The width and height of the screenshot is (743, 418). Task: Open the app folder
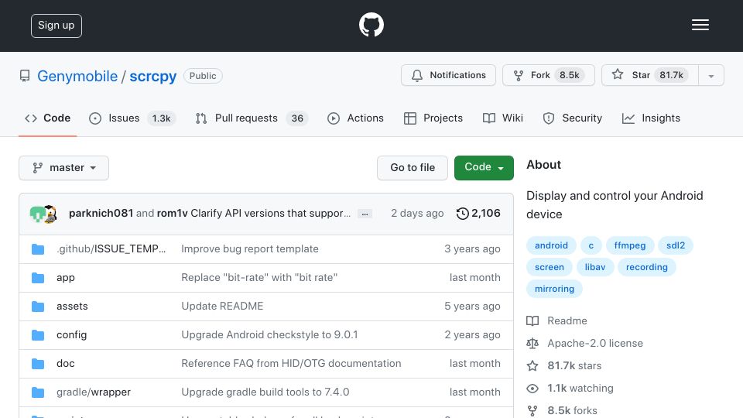point(65,278)
